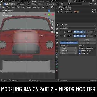Click the red X axis gizmo circle

click(x=53, y=15)
